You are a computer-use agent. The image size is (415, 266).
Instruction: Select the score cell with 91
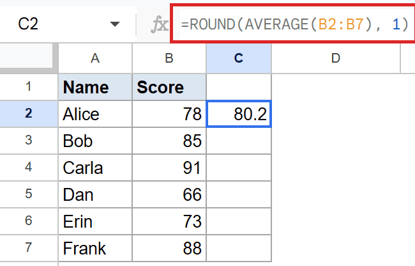pos(169,168)
